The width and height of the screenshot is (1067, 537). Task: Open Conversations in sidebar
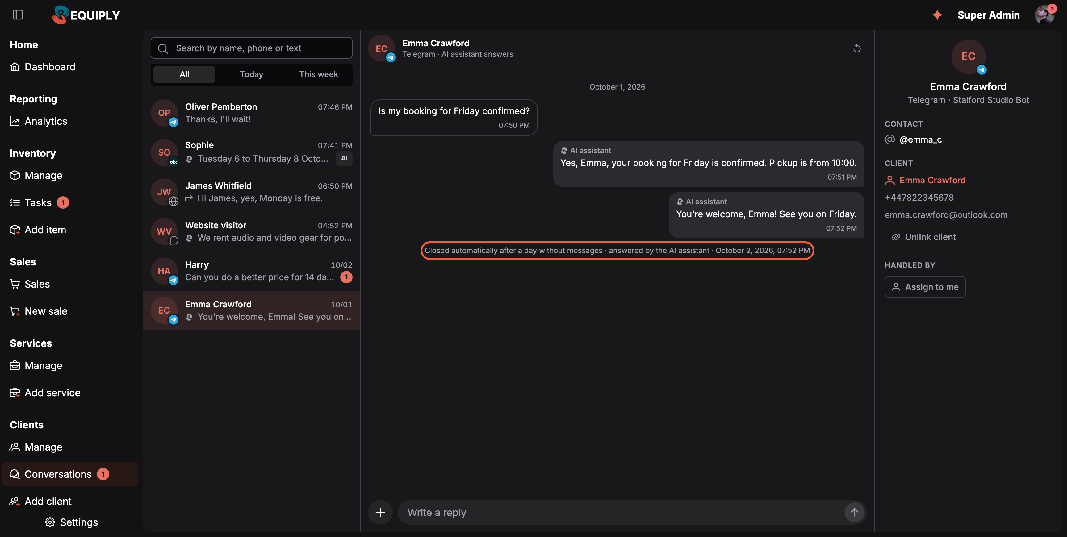tap(70, 474)
